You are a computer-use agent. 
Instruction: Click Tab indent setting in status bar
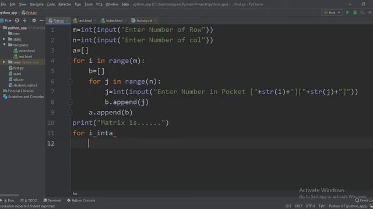click(x=322, y=206)
